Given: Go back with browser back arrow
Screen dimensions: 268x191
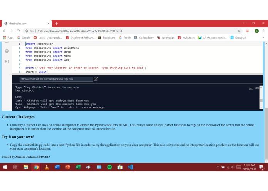Looking at the screenshot, I should [5, 31].
